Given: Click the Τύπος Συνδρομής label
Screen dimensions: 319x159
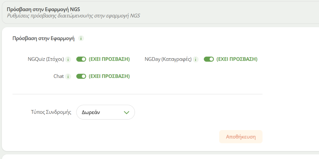Looking at the screenshot, I should 51,112.
